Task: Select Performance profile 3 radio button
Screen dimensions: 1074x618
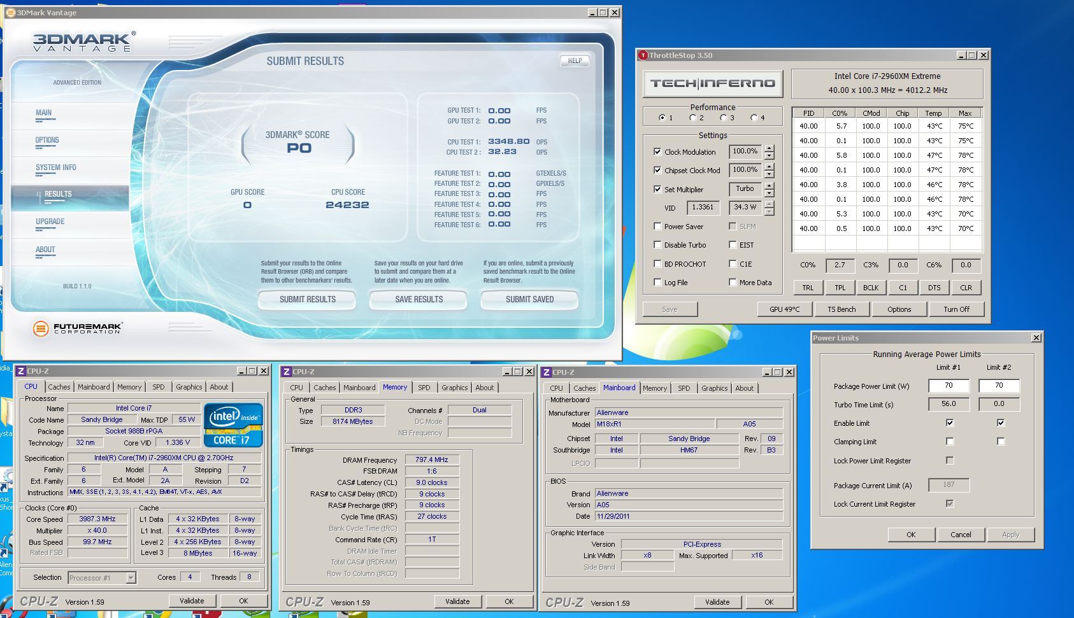Action: 724,118
